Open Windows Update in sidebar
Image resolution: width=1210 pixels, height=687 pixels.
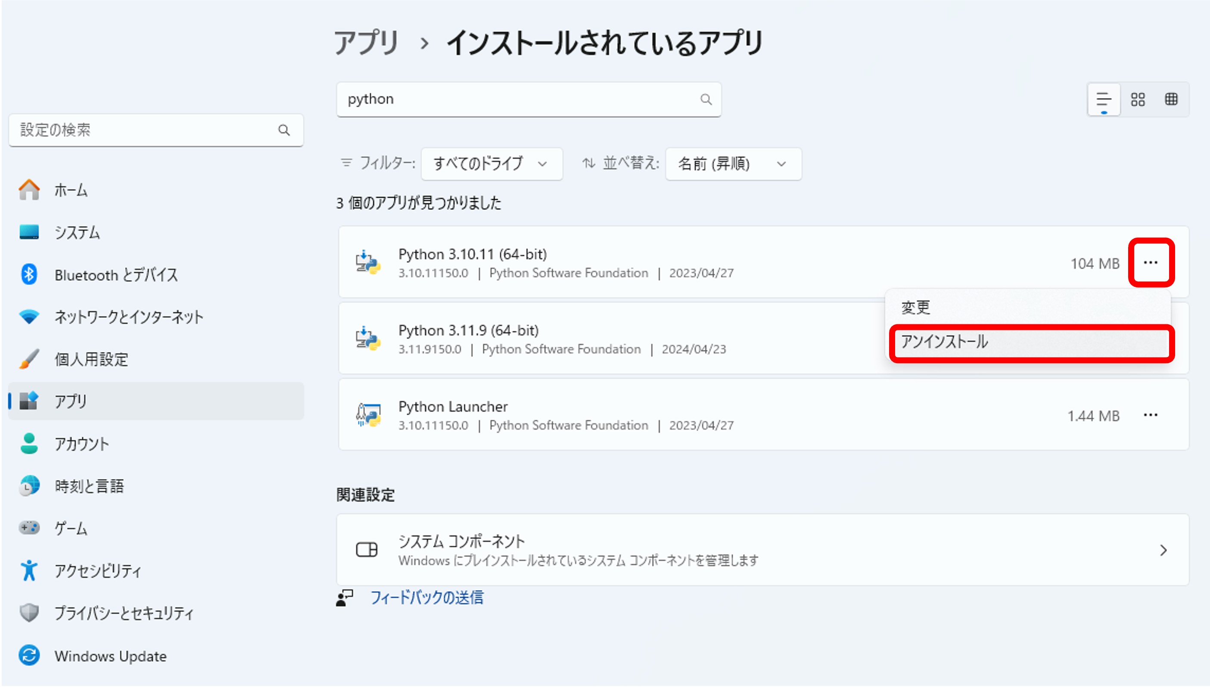point(110,656)
